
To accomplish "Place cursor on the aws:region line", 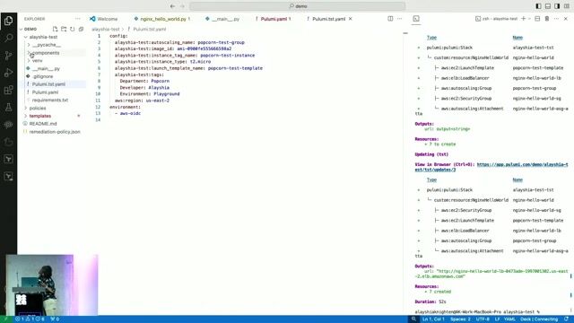I will click(142, 100).
